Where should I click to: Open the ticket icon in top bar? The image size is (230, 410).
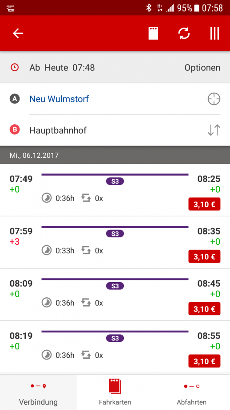pyautogui.click(x=154, y=33)
